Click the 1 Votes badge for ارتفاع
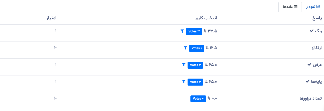 pyautogui.click(x=196, y=48)
